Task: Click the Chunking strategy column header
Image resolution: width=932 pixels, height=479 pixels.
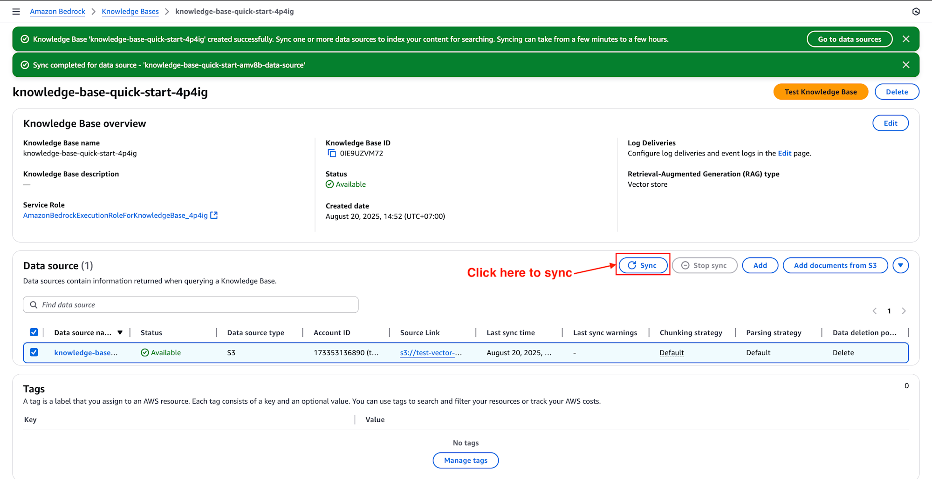Action: (x=691, y=333)
